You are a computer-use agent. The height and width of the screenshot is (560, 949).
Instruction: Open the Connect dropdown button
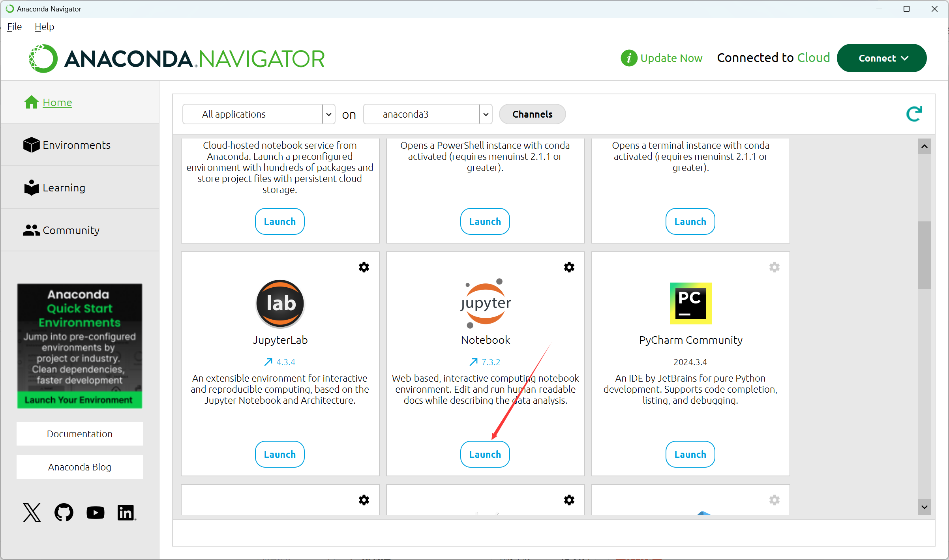click(881, 58)
